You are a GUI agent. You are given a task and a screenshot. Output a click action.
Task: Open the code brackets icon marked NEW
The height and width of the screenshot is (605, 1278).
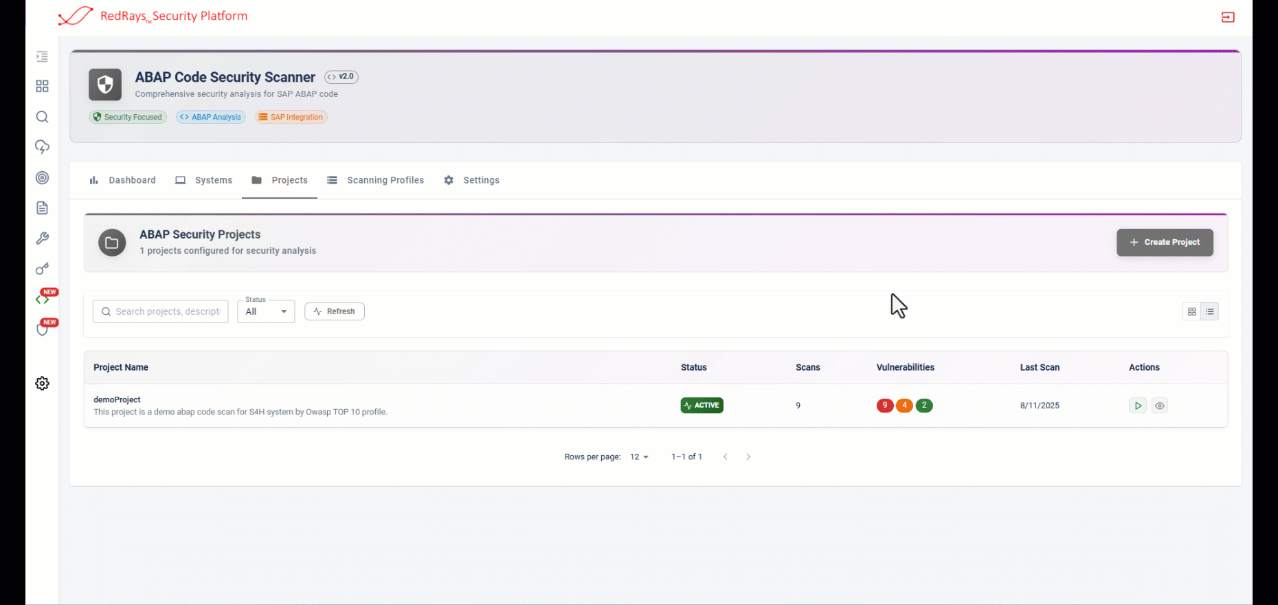42,299
